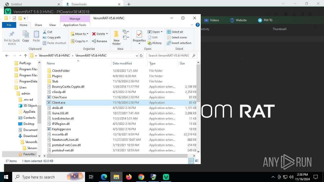Click the Back navigation arrow
This screenshot has height=182, width=324.
7,56
